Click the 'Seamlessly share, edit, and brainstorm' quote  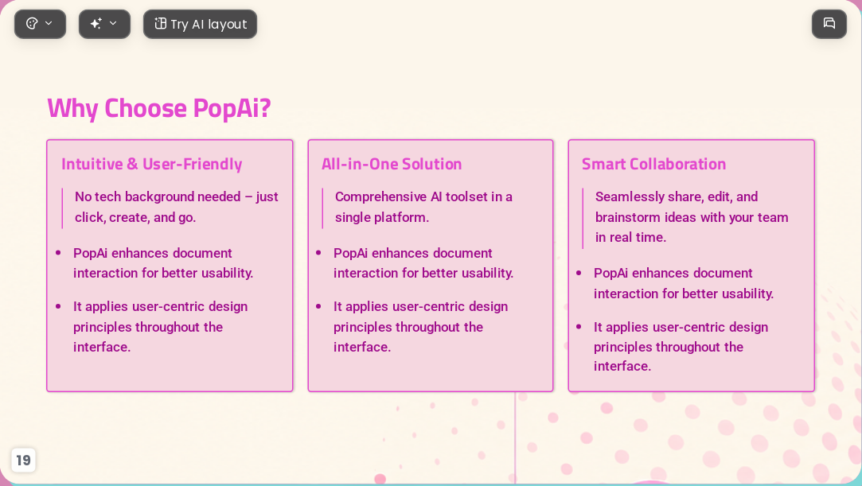coord(692,217)
